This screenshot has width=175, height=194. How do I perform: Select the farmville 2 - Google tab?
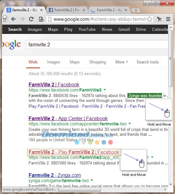pos(24,10)
